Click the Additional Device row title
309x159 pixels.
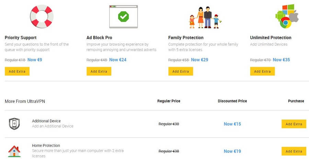46,121
